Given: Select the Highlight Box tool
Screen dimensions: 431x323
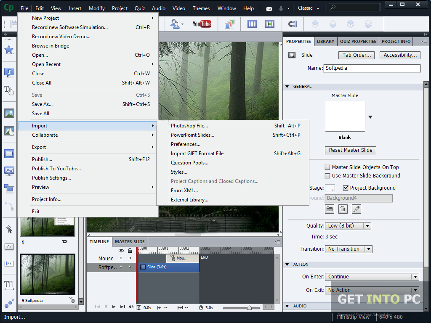Looking at the screenshot, I should (x=9, y=154).
